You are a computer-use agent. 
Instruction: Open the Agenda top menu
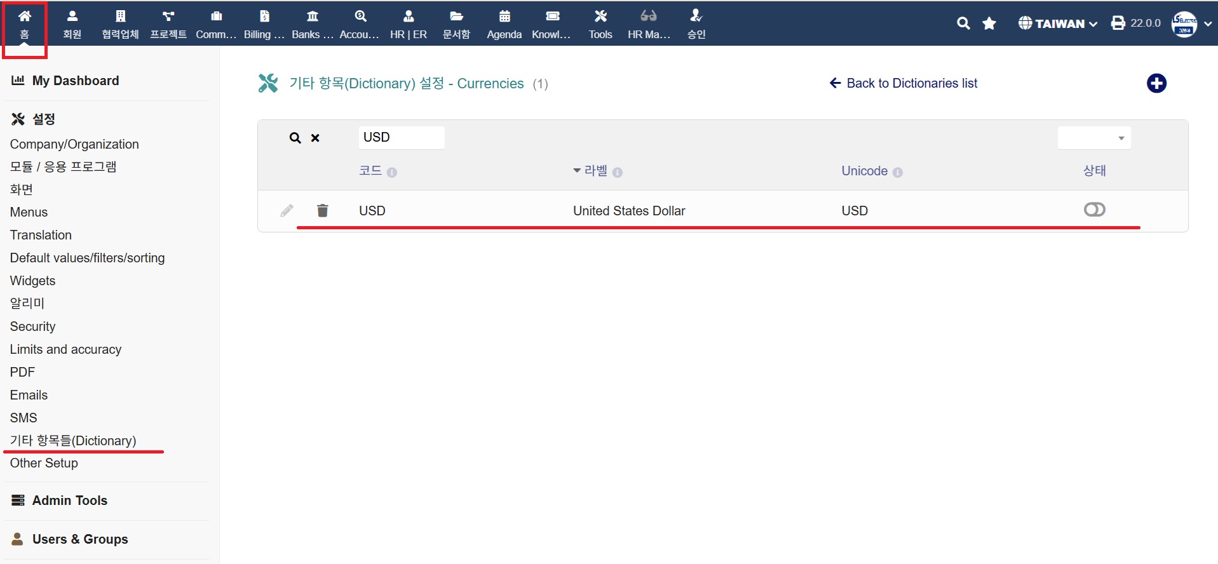[x=504, y=23]
